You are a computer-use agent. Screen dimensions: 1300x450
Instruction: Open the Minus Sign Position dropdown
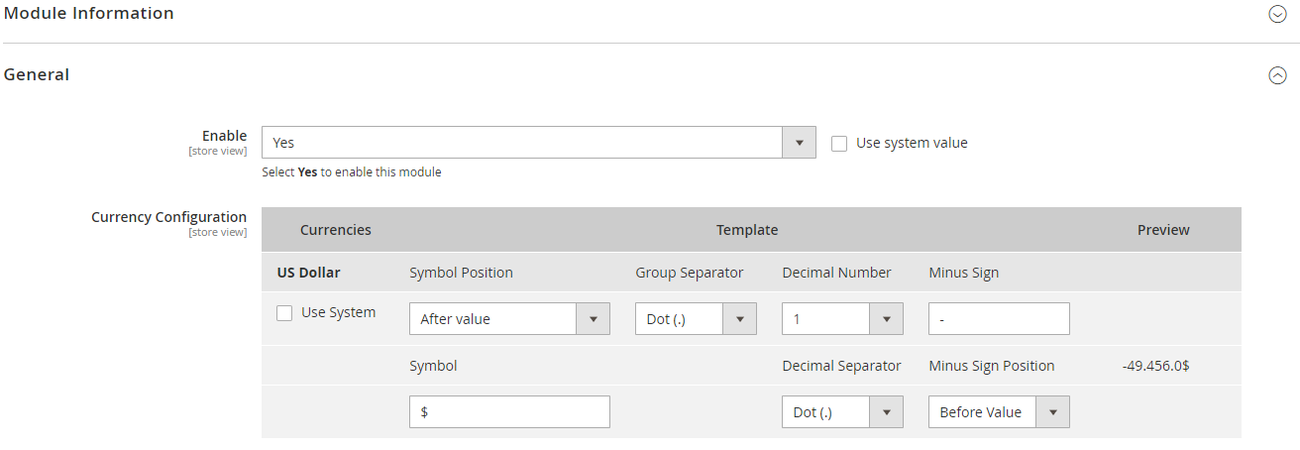[999, 412]
